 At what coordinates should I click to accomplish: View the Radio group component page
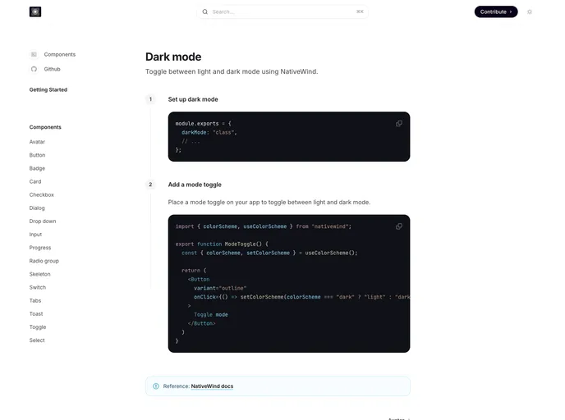point(44,261)
